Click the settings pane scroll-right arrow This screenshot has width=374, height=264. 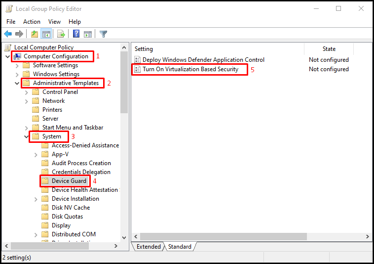pyautogui.click(x=367, y=236)
